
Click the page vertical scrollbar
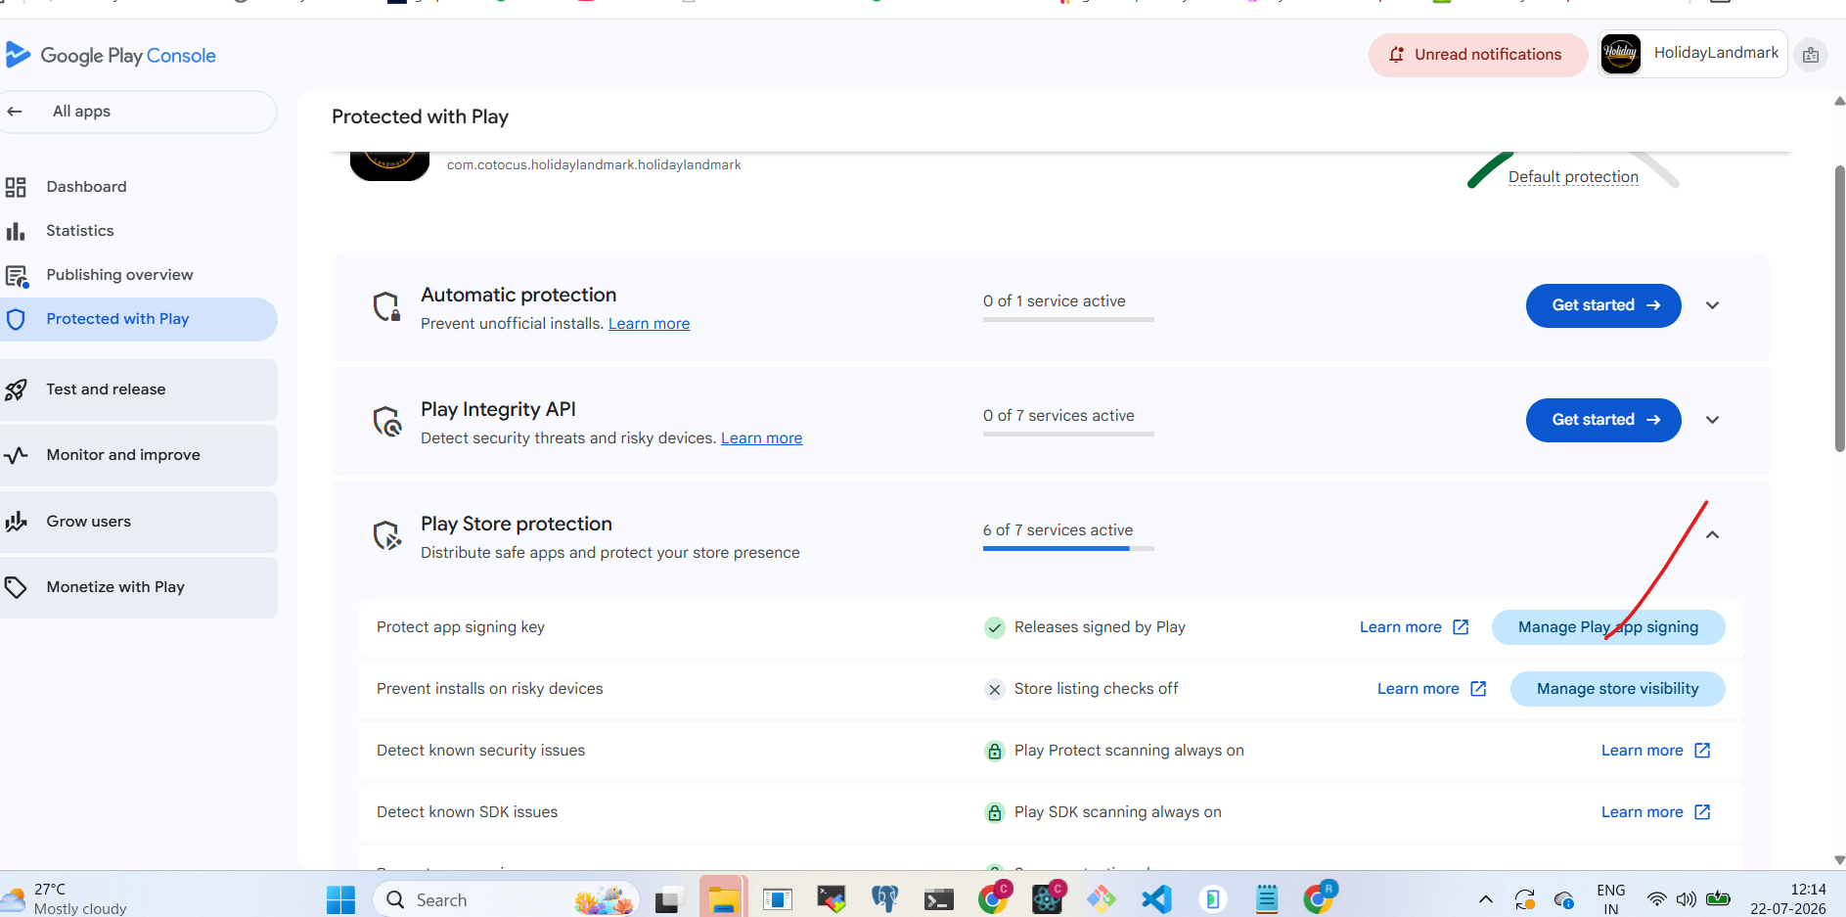[1839, 308]
